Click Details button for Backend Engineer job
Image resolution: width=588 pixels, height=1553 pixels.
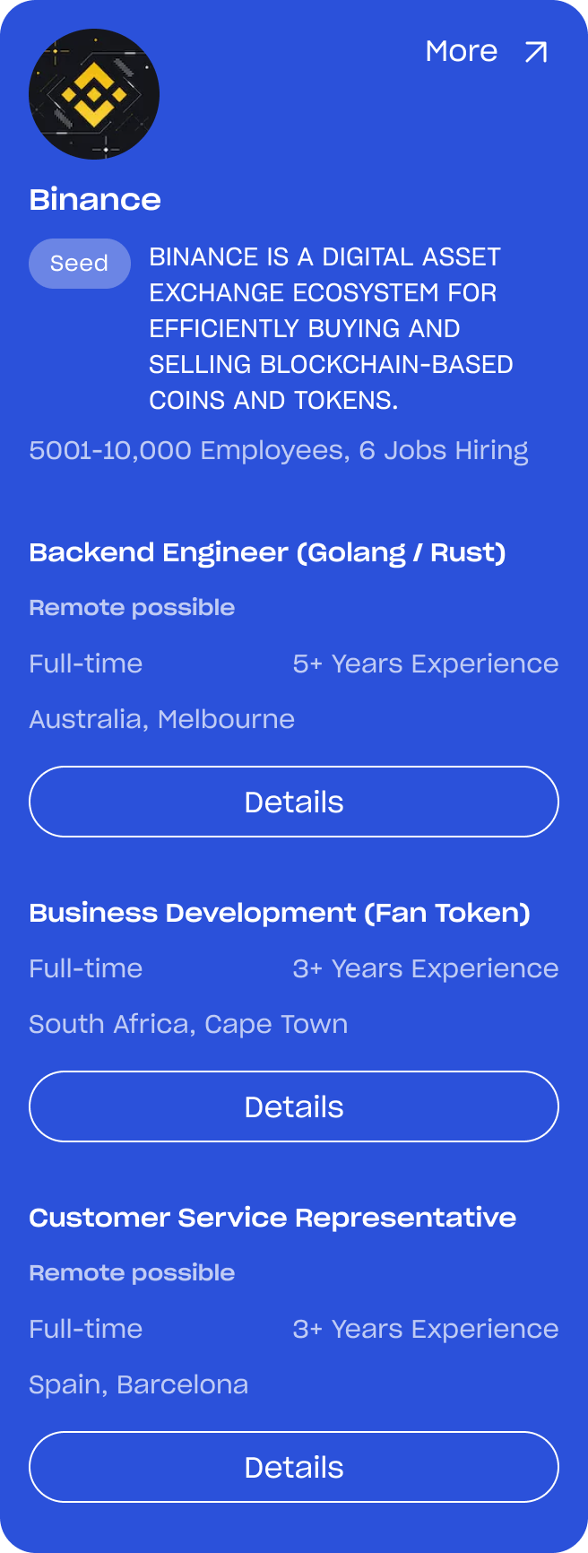click(x=294, y=802)
